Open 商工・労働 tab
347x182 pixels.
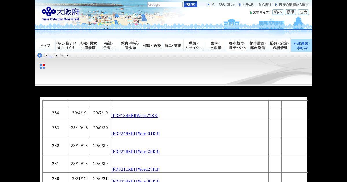pyautogui.click(x=173, y=45)
